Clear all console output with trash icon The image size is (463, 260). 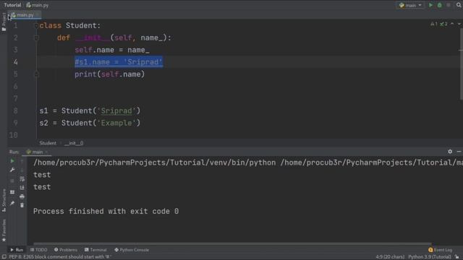pos(22,205)
